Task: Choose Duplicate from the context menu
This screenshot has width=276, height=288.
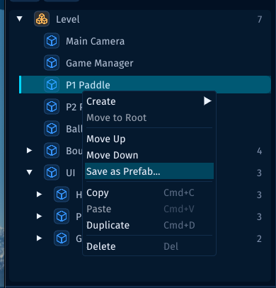Action: click(x=149, y=225)
